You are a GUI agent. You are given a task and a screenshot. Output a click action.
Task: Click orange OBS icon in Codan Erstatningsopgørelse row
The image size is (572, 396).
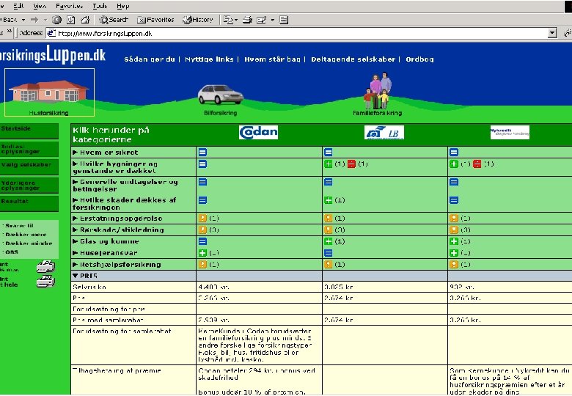click(x=203, y=219)
